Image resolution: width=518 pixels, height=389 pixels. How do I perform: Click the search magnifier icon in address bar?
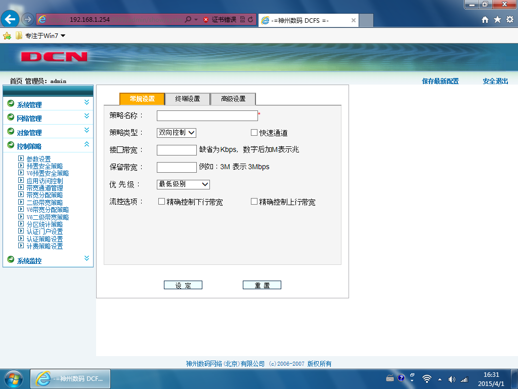188,20
